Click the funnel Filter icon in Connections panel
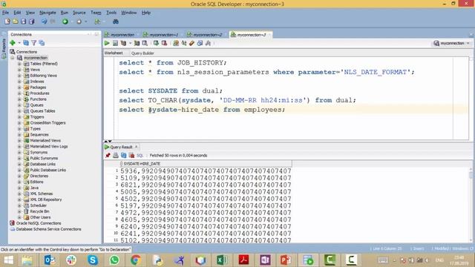Viewport: 475px width, 267px height. 34,43
